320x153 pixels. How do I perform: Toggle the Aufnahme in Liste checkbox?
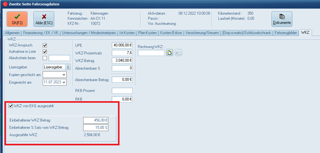point(45,52)
